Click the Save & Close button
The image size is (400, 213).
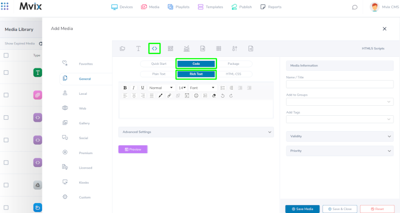pyautogui.click(x=340, y=209)
